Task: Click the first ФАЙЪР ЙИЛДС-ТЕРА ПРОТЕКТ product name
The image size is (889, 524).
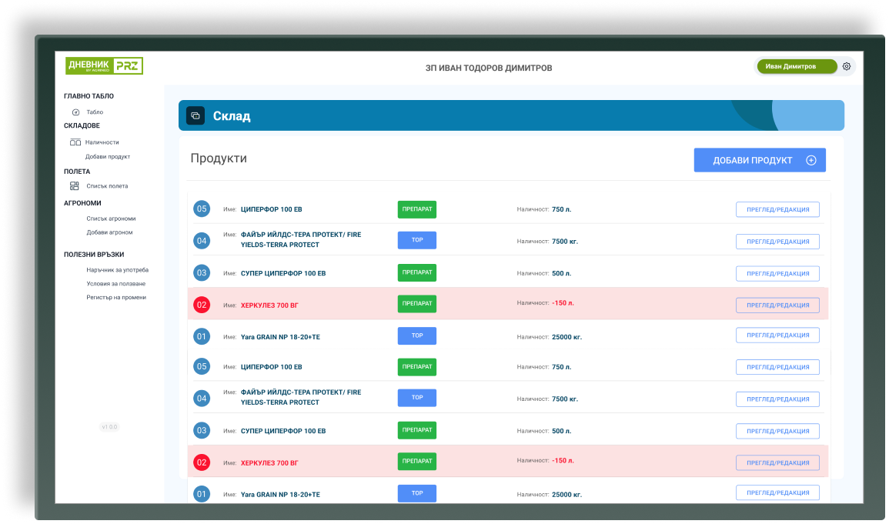Action: click(301, 239)
